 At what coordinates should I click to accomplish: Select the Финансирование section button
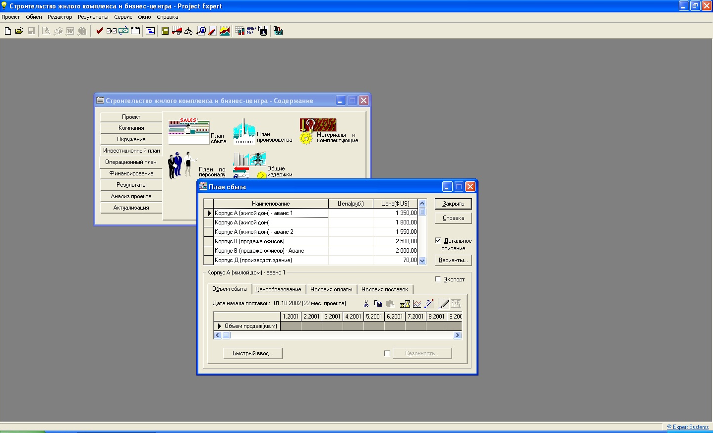(131, 173)
